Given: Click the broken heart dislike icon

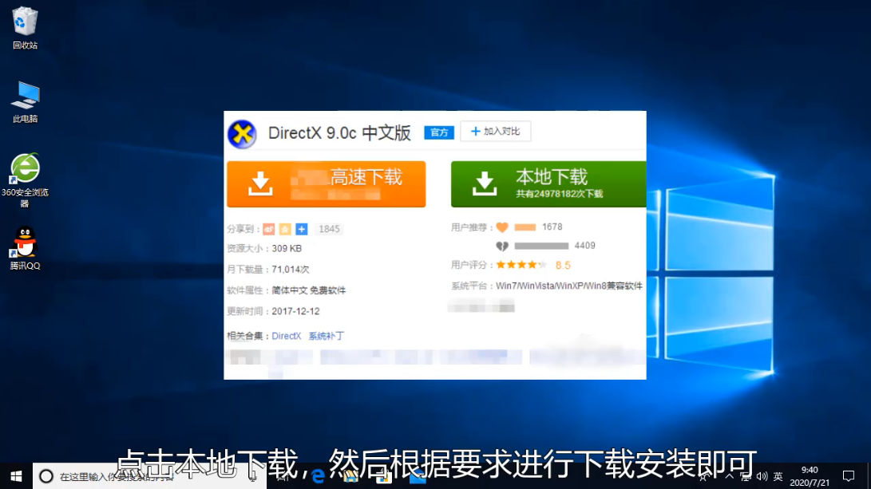Looking at the screenshot, I should [502, 246].
